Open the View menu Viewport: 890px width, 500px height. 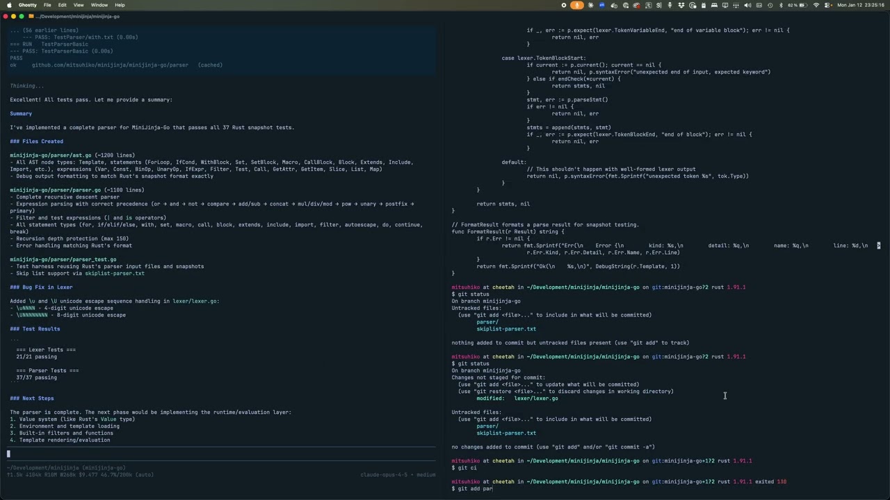[x=79, y=5]
